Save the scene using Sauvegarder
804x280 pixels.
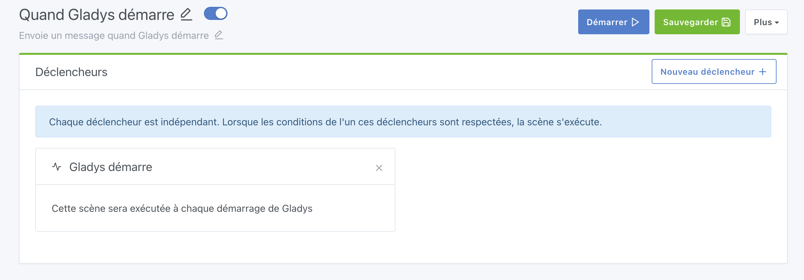click(697, 22)
